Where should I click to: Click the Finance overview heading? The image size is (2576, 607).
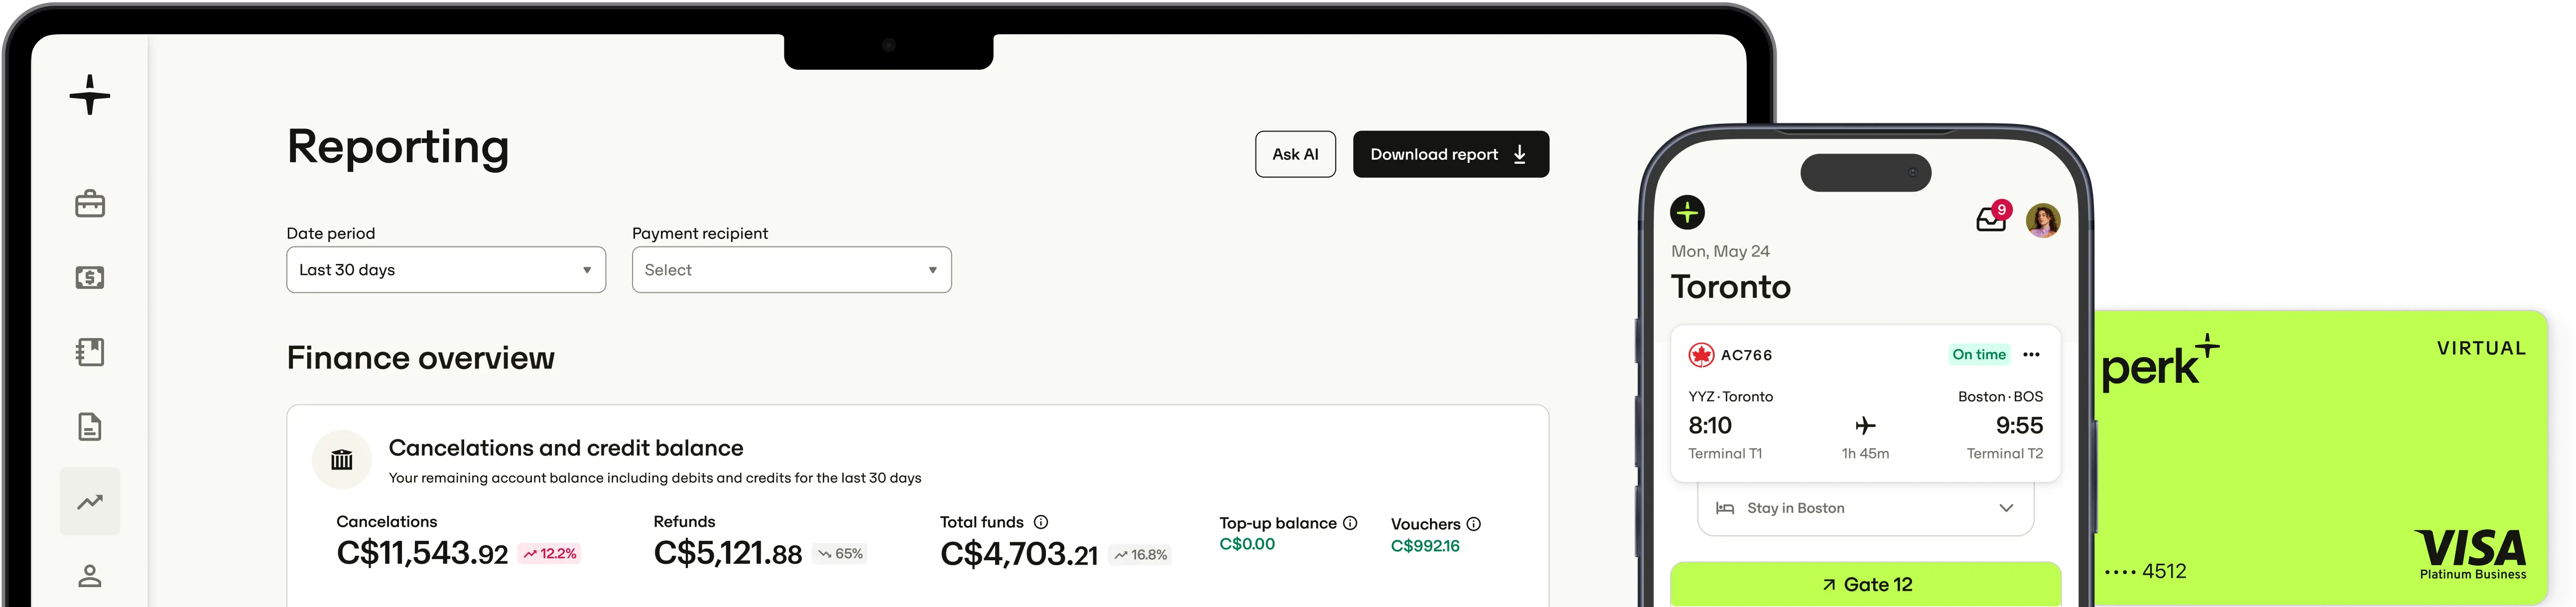coord(420,358)
